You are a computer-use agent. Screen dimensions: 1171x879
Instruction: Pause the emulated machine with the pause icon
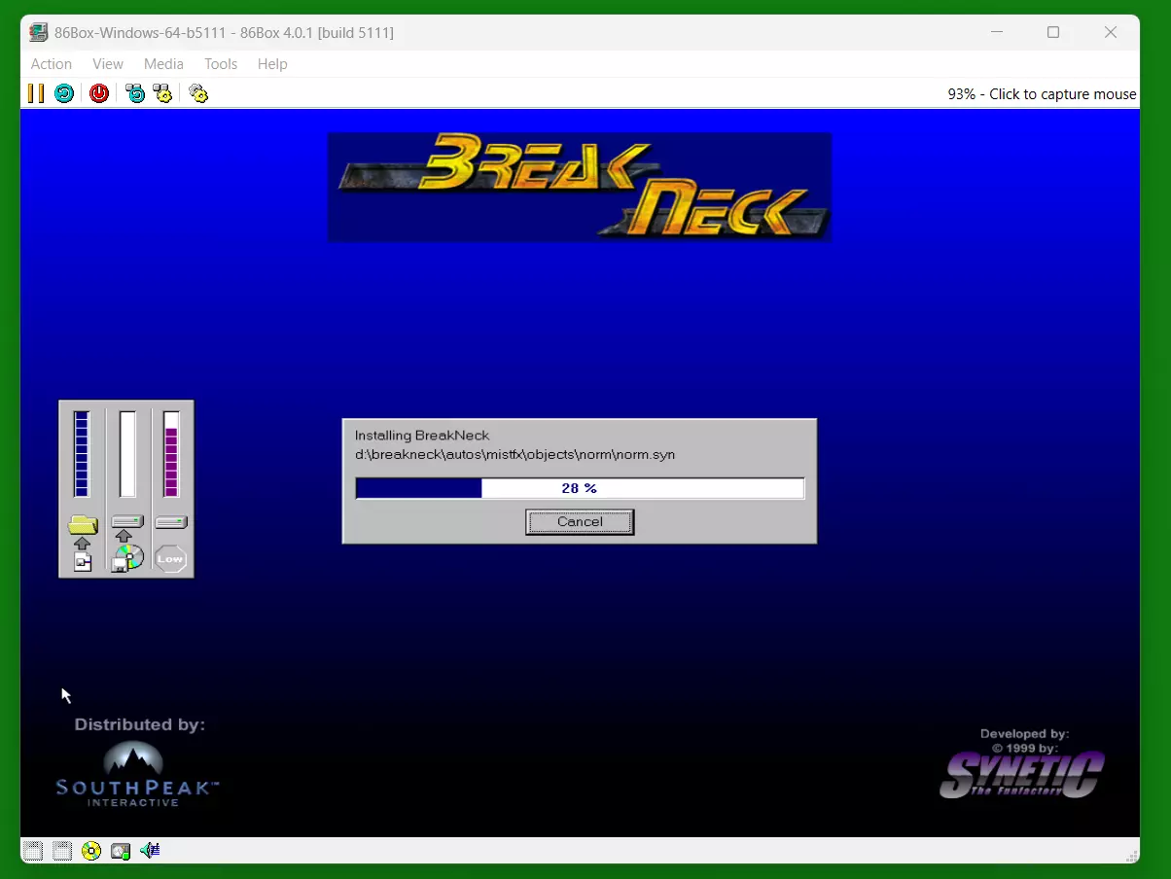(36, 93)
